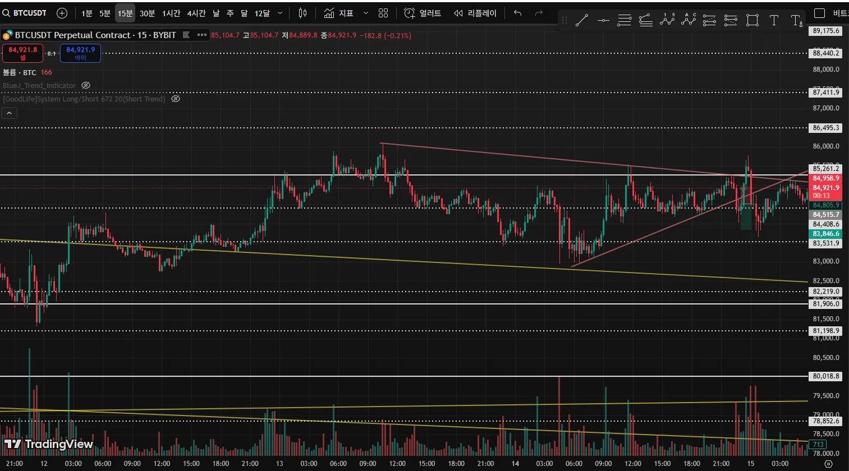Click the compare or add symbol plus icon

click(x=62, y=13)
